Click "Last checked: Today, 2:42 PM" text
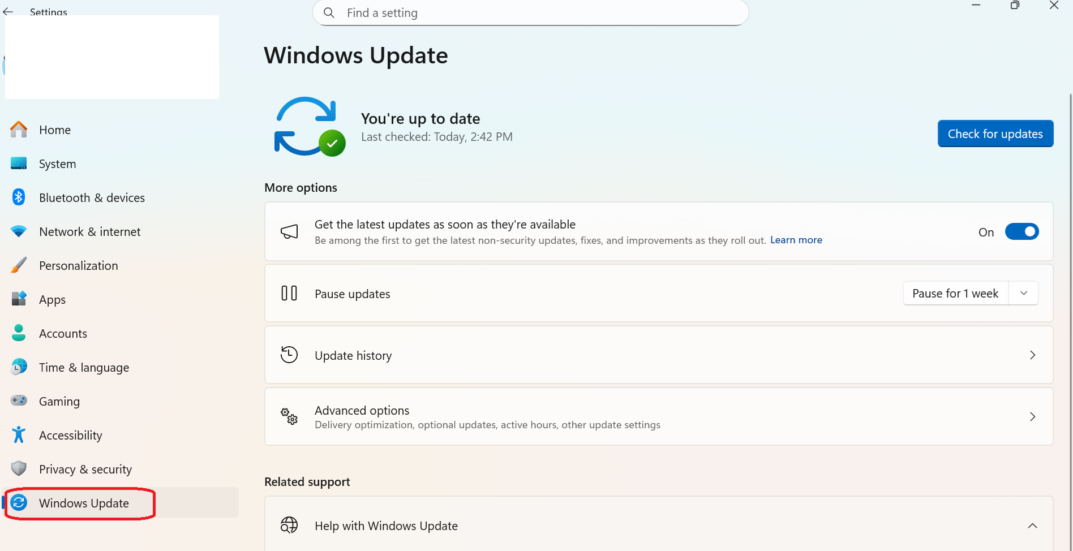 pos(437,137)
